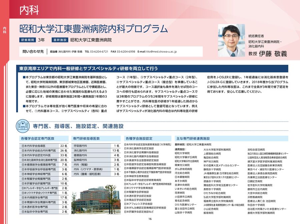This screenshot has height=224, width=300.
Task: Click the 呼吸器内科 row in 専門研修指導医数 table
Action: [x=96, y=146]
